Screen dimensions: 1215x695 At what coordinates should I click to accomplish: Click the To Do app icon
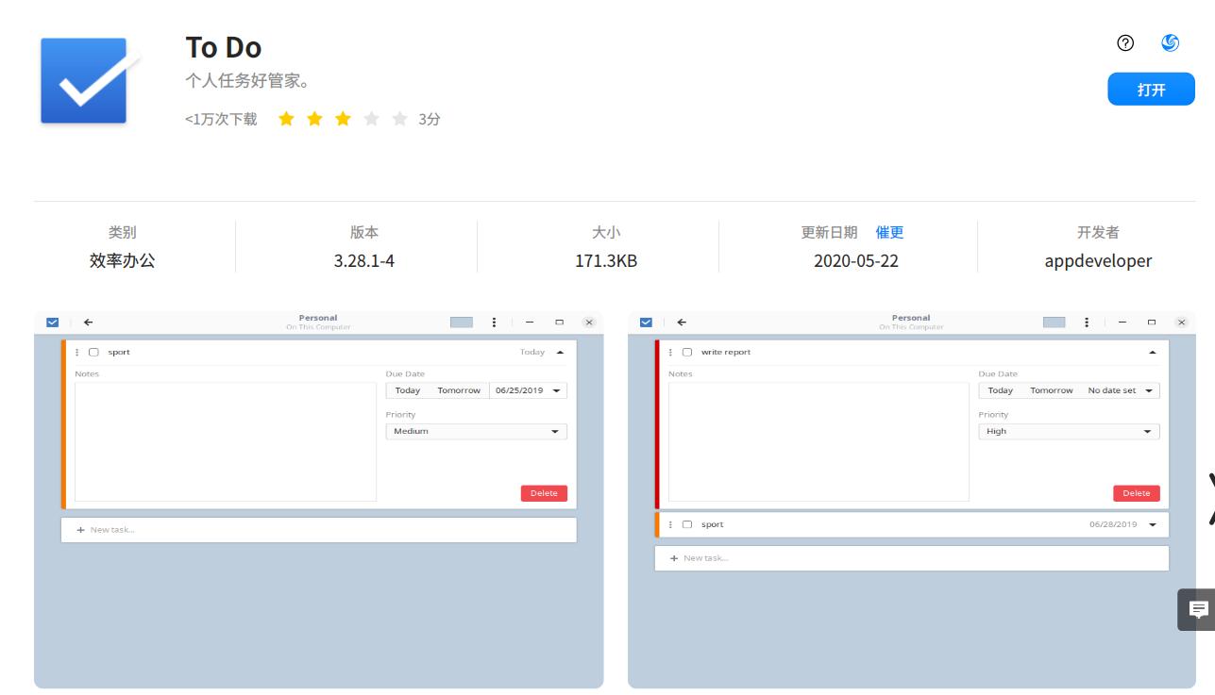click(x=84, y=80)
